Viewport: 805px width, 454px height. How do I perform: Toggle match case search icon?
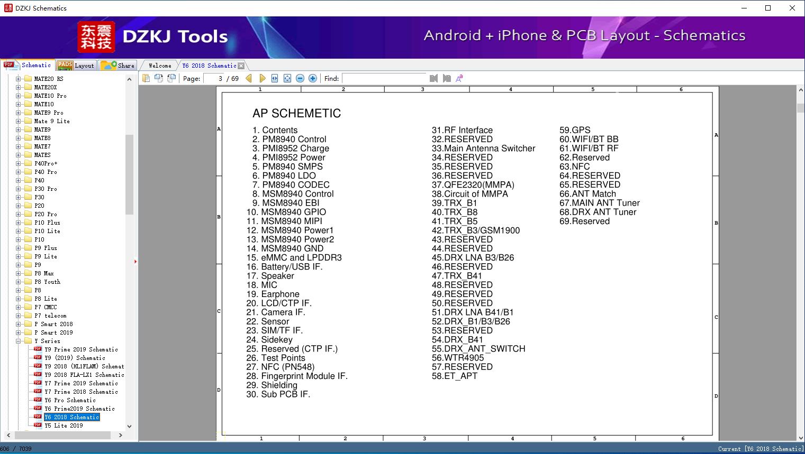tap(459, 78)
